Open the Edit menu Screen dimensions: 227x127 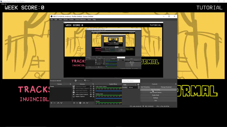click(x=56, y=20)
